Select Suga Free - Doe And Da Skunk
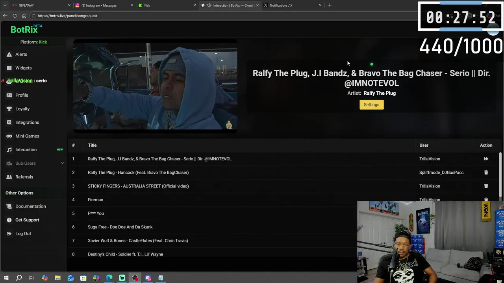Image resolution: width=504 pixels, height=283 pixels. 120,227
